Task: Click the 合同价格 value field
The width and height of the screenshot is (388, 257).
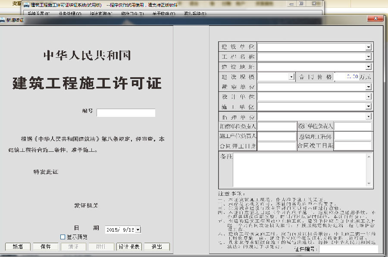Action: [x=347, y=77]
